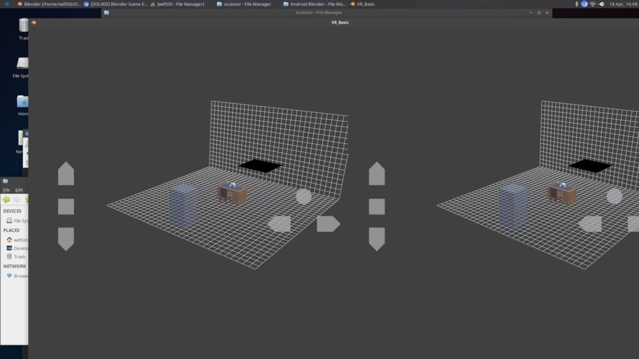The height and width of the screenshot is (359, 639).
Task: Click the square control in right view
Action: (x=377, y=207)
